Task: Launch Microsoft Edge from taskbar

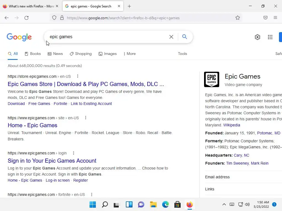Action: (x=166, y=204)
